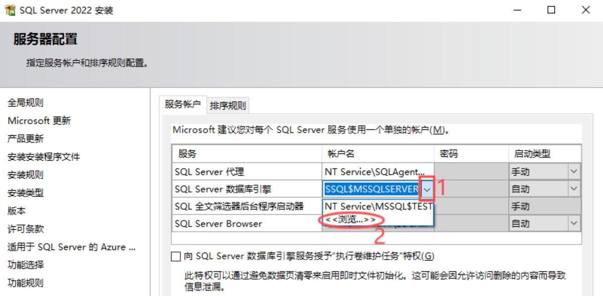Image resolution: width=603 pixels, height=296 pixels.
Task: Open startup type dropdown for 数据库引擎
Action: pyautogui.click(x=574, y=189)
